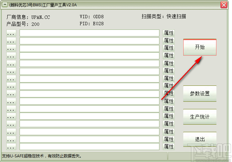Viewport: 232px width, 162px height.
Task: Click the PID value E028
Action: click(98, 24)
